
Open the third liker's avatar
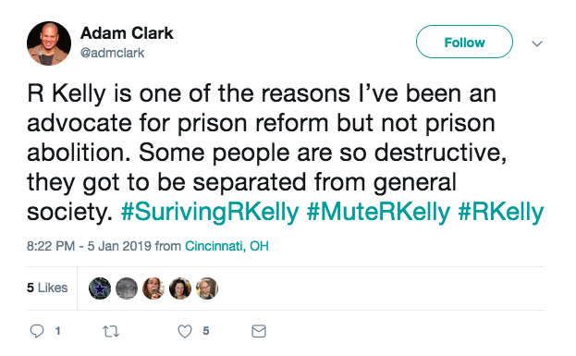point(153,288)
